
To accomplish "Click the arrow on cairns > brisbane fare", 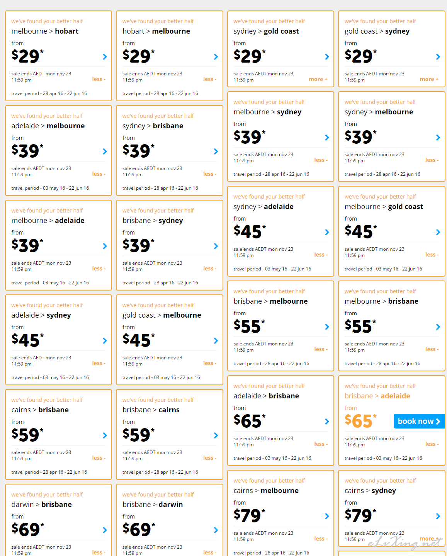I will point(105,435).
